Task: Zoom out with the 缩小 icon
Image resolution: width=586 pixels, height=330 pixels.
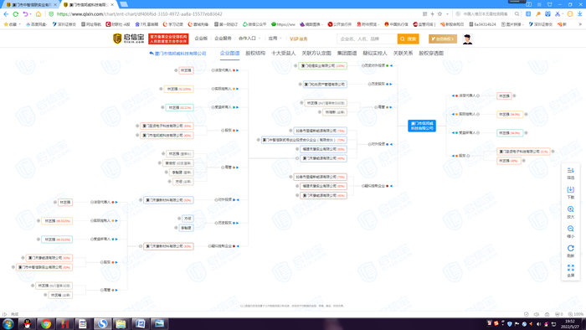Action: pos(570,231)
